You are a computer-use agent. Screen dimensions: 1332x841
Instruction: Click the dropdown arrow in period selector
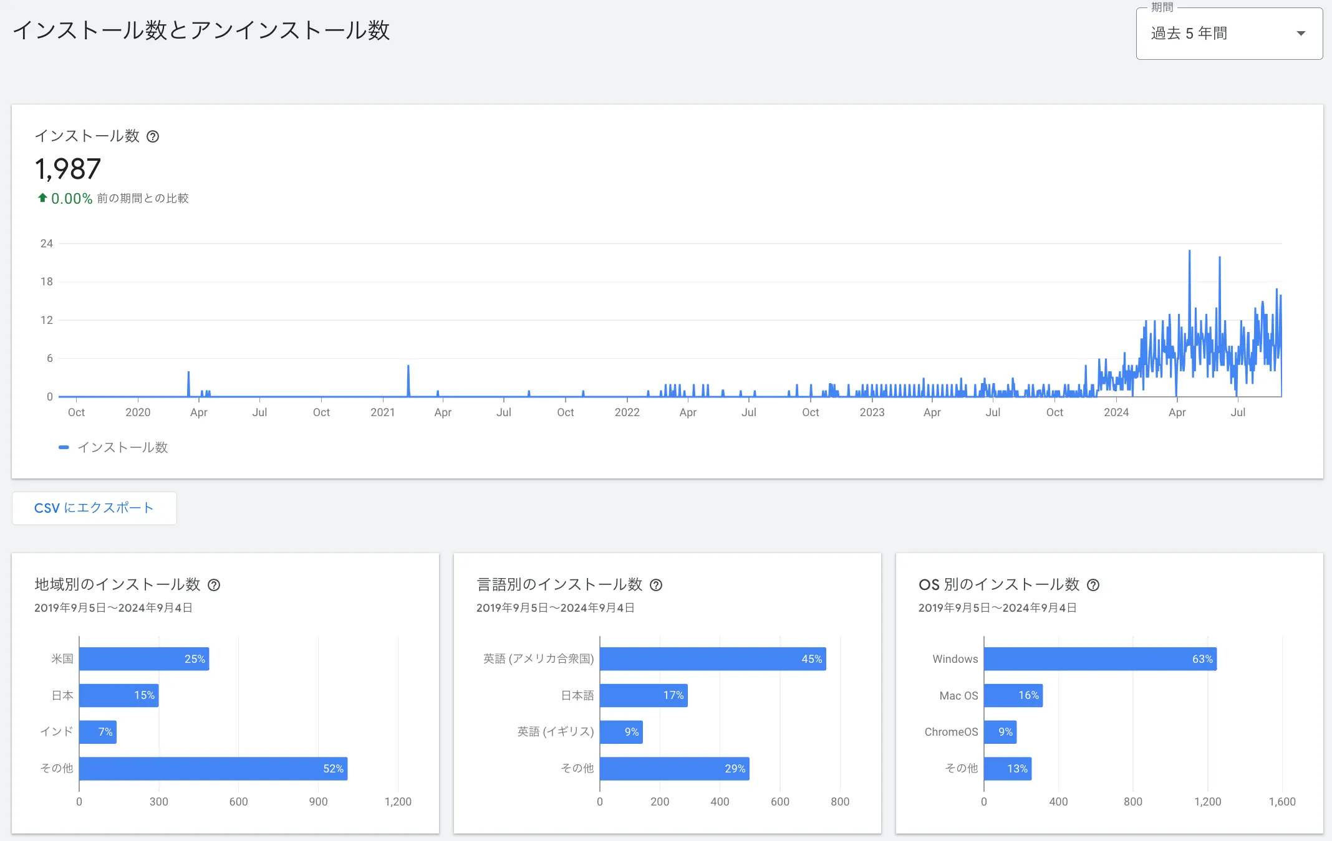pyautogui.click(x=1301, y=34)
